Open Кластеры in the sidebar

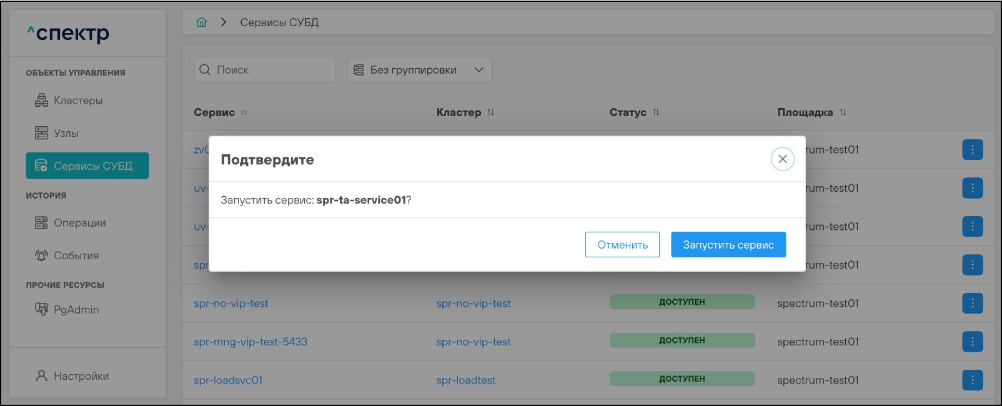point(78,101)
